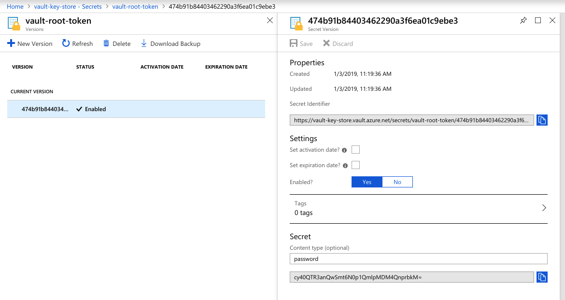Screen dimensions: 565x300
Task: Select Yes on the Enabled toggle
Action: point(367,182)
